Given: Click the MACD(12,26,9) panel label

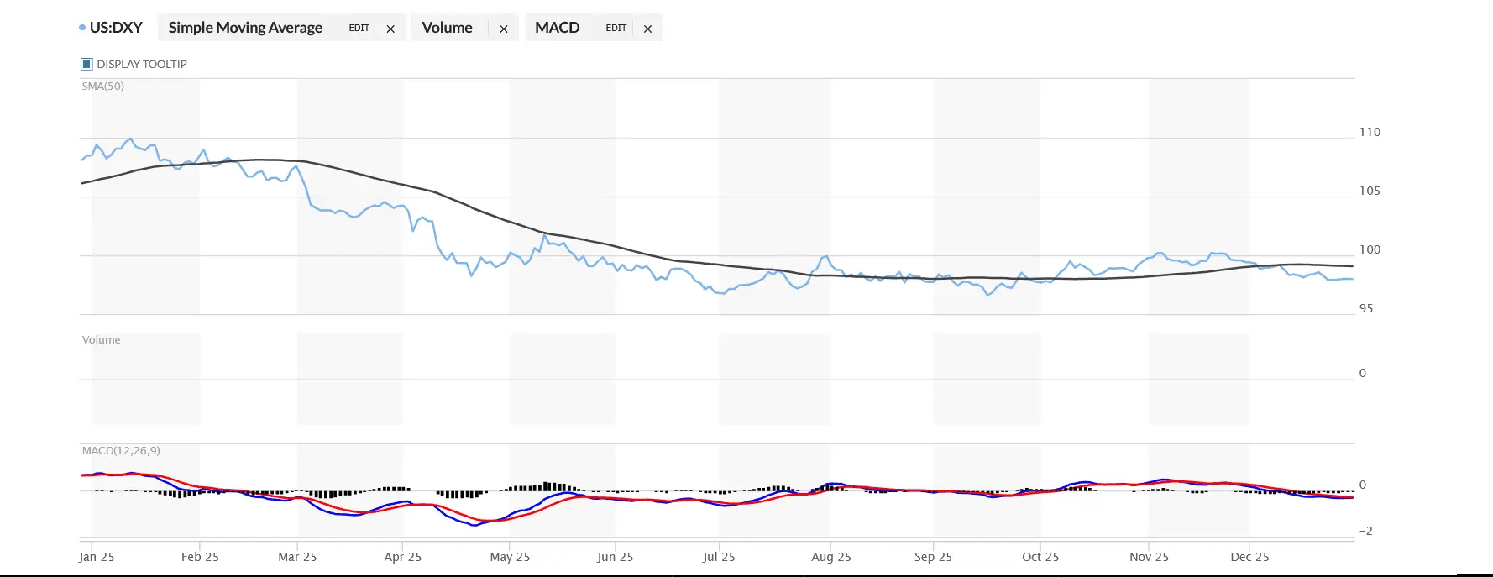Looking at the screenshot, I should tap(121, 450).
